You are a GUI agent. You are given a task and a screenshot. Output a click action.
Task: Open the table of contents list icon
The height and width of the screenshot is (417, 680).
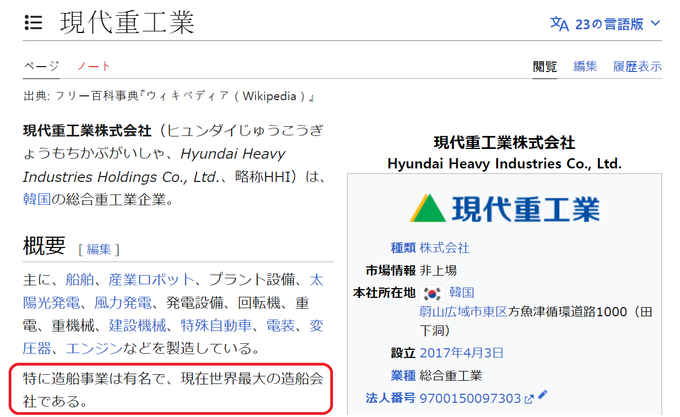click(33, 23)
